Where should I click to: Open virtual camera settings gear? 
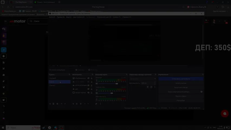[x=201, y=92]
